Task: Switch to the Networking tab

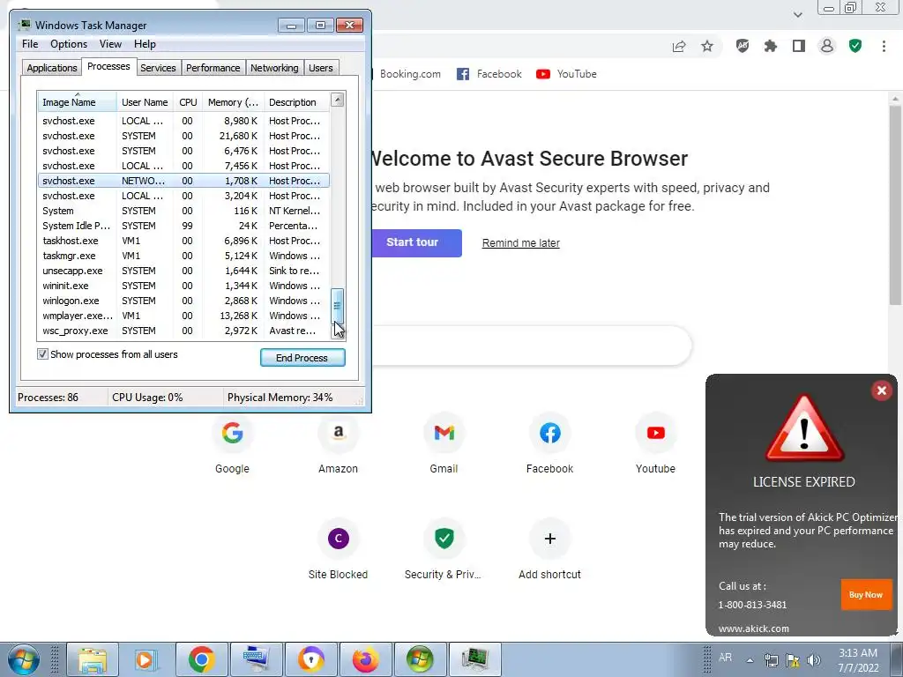Action: [x=274, y=68]
